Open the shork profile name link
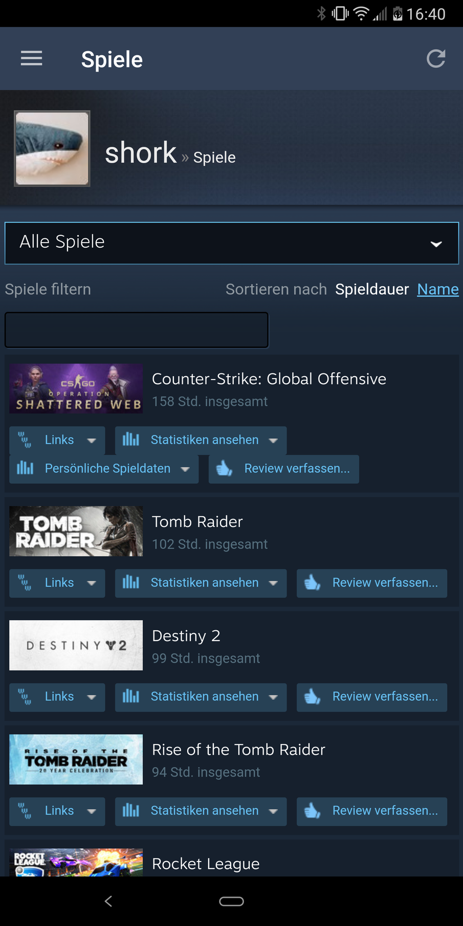Image resolution: width=463 pixels, height=926 pixels. (x=141, y=153)
